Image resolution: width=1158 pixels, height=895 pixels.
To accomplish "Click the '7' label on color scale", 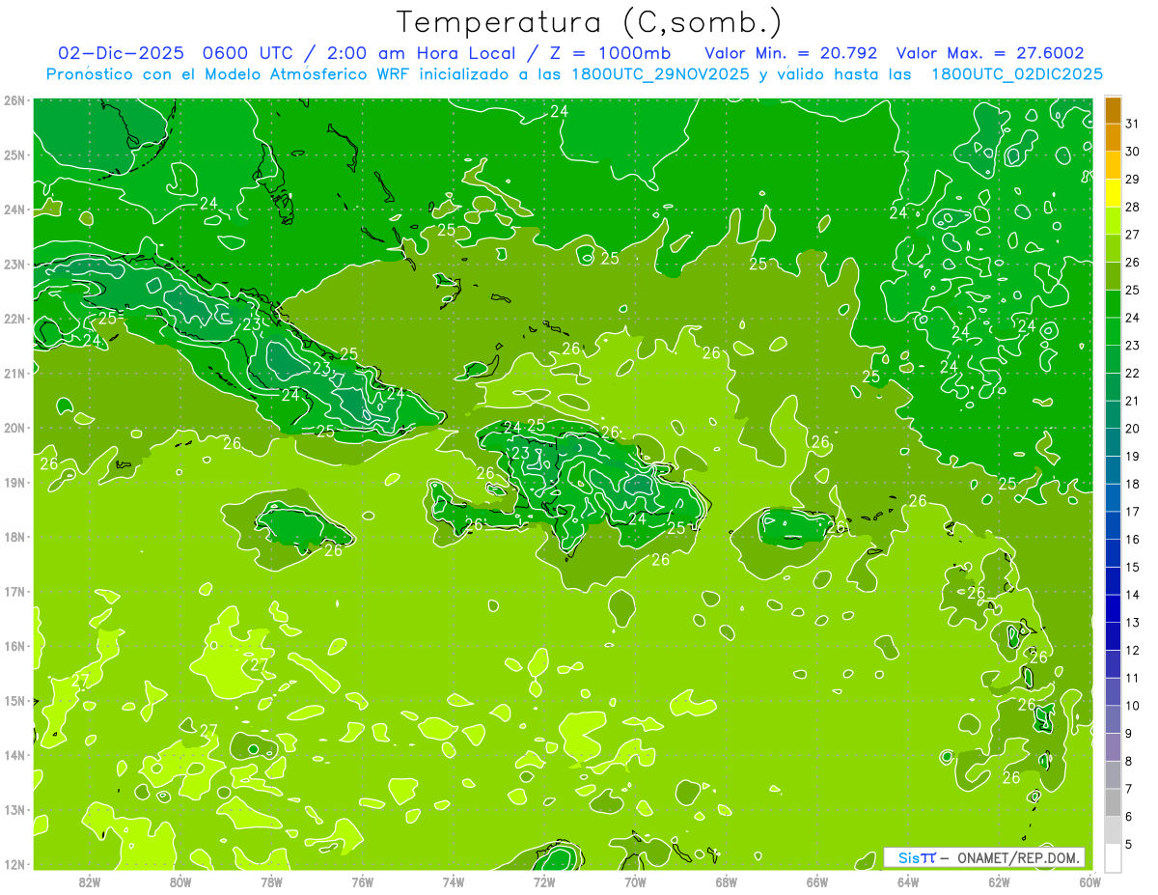I will (1128, 789).
